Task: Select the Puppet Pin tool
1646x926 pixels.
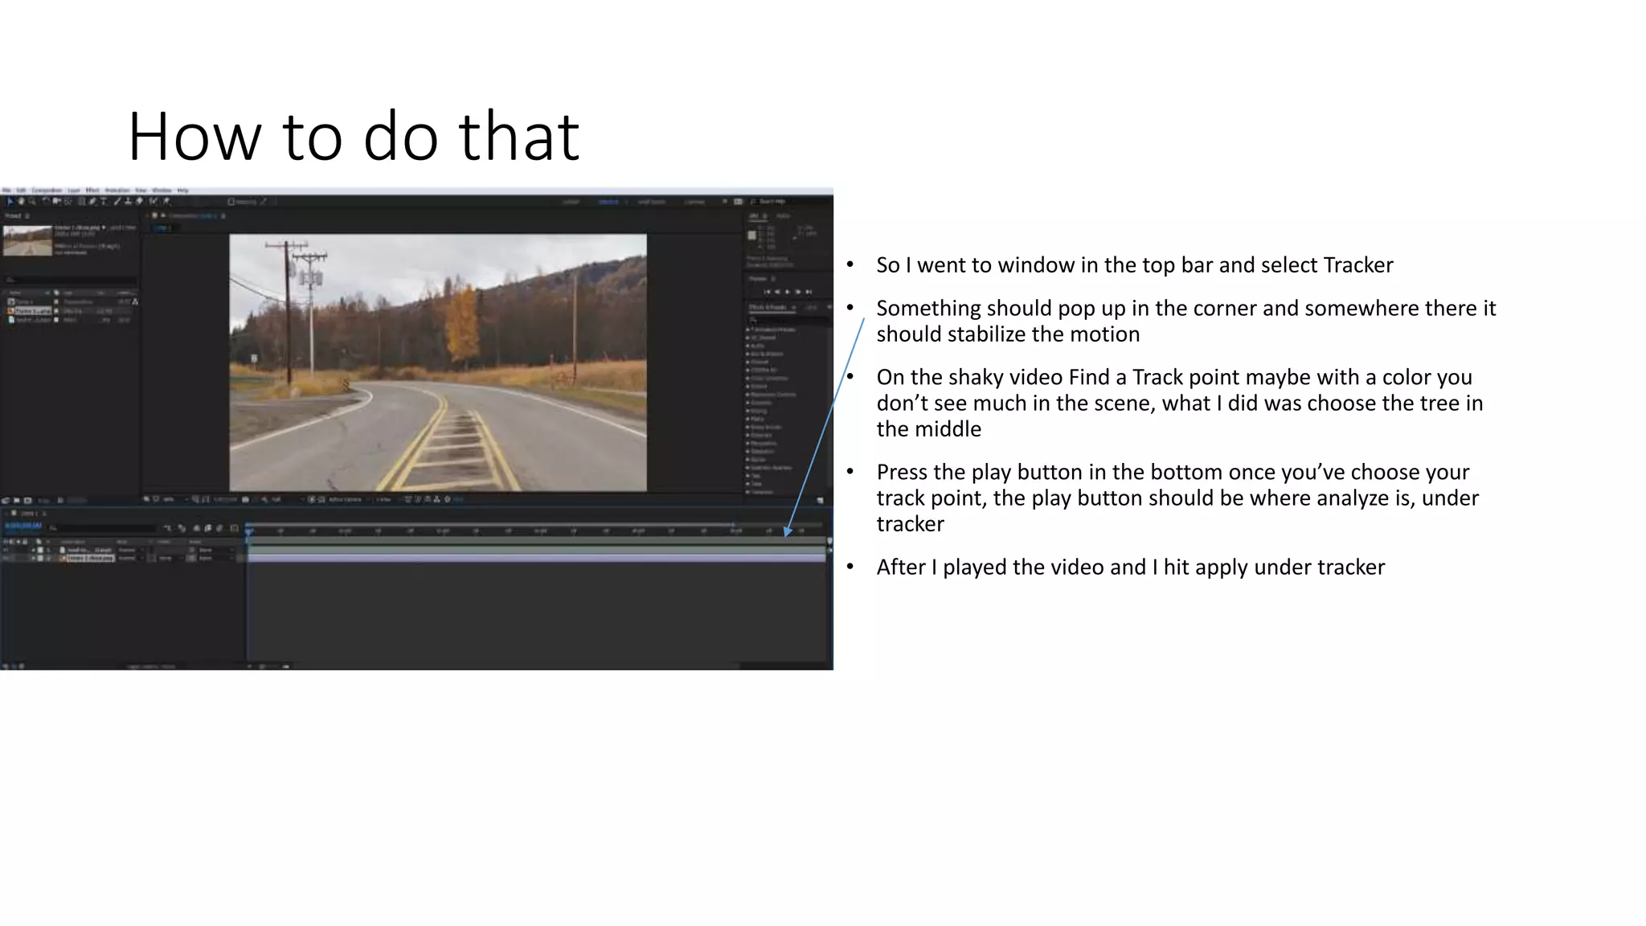Action: pos(166,202)
